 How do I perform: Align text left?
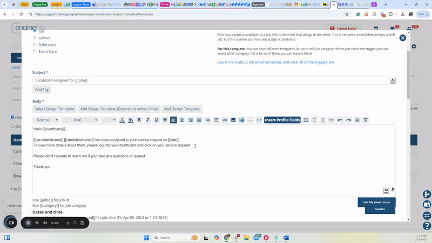[173, 120]
